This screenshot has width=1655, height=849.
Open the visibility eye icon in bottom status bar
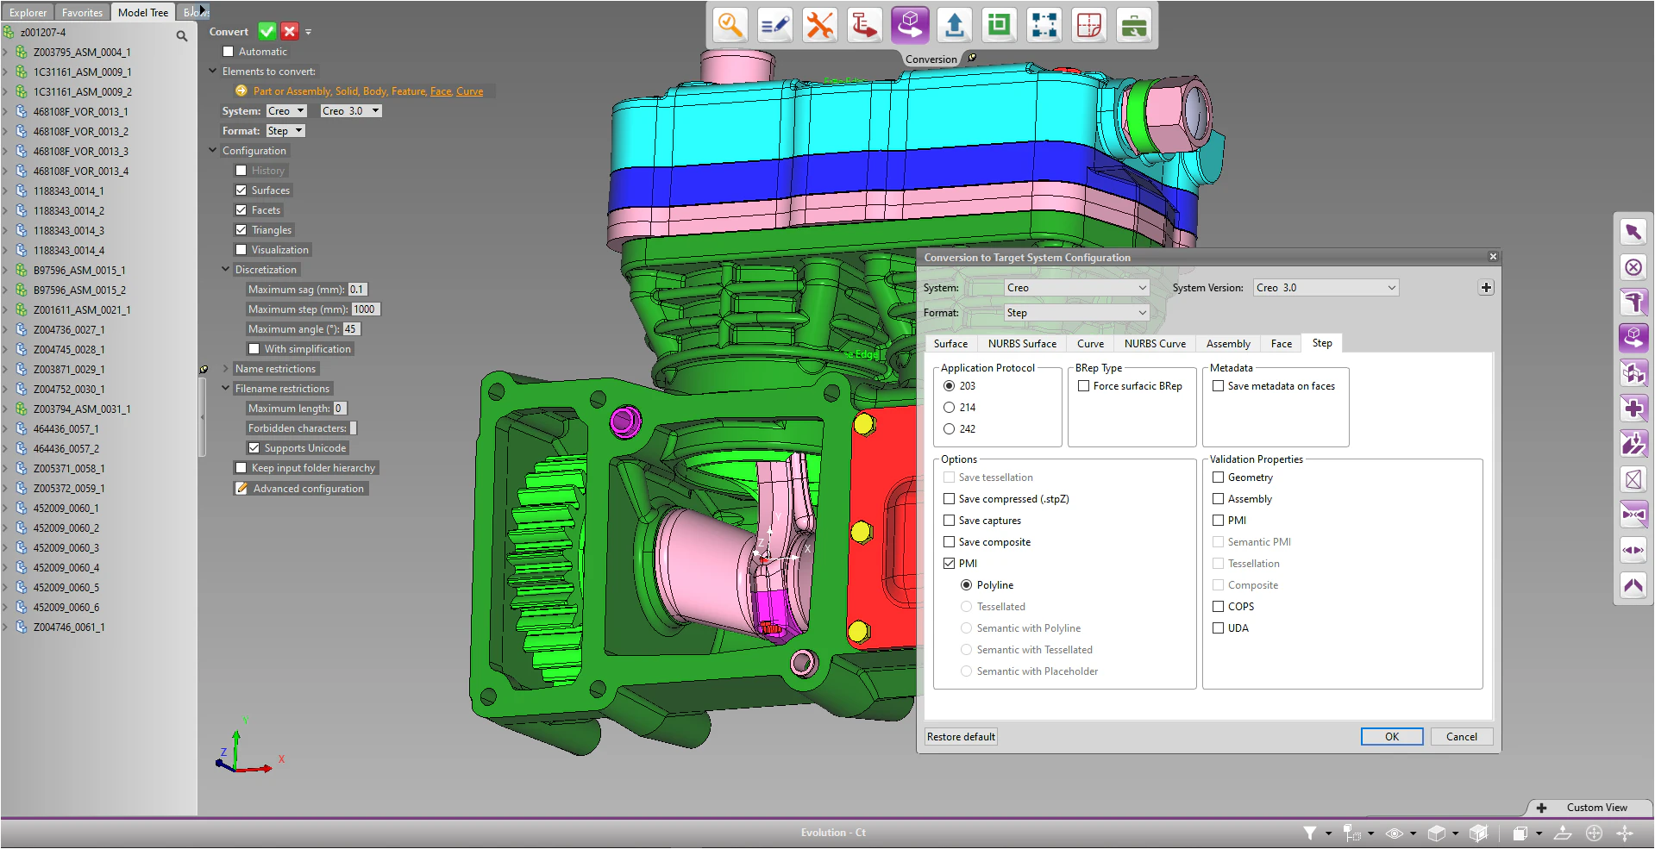(x=1395, y=833)
